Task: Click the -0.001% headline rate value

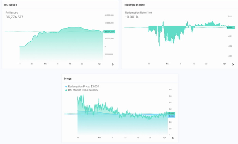Action: tap(132, 17)
